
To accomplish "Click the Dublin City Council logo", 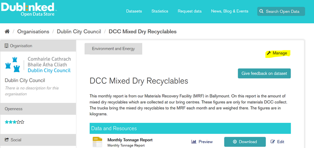I will pos(38,65).
